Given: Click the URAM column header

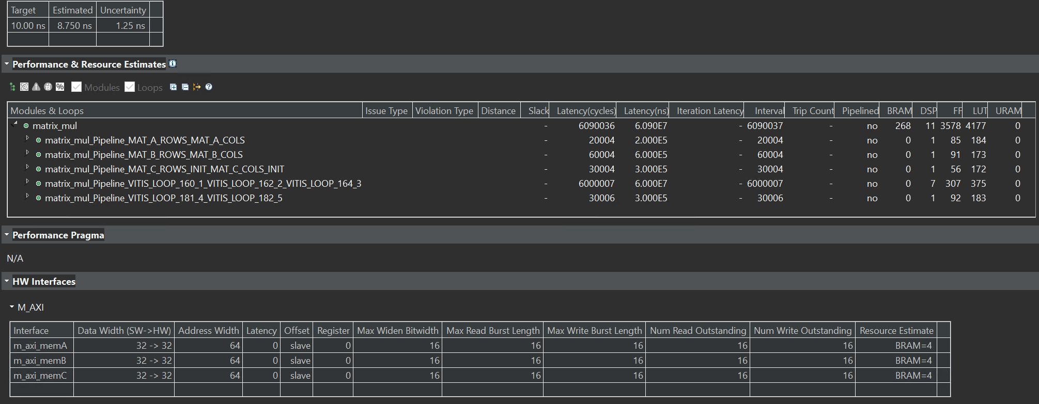Looking at the screenshot, I should [1006, 110].
